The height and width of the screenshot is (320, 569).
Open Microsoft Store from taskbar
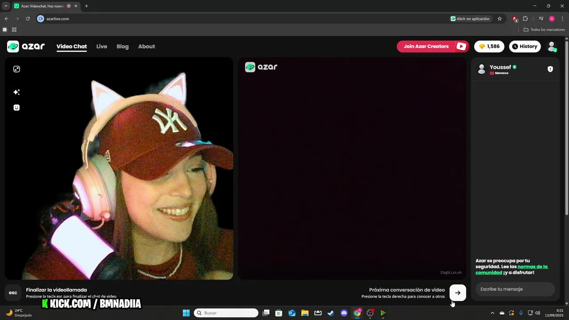[279, 313]
